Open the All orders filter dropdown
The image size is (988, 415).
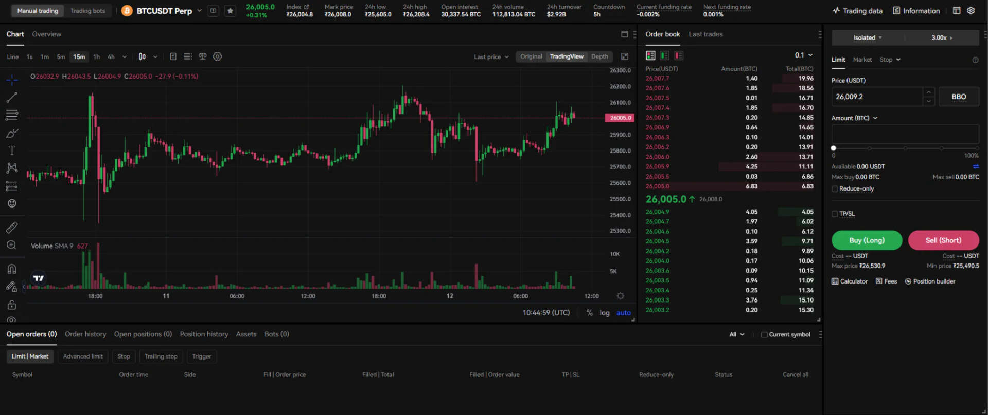pos(737,335)
